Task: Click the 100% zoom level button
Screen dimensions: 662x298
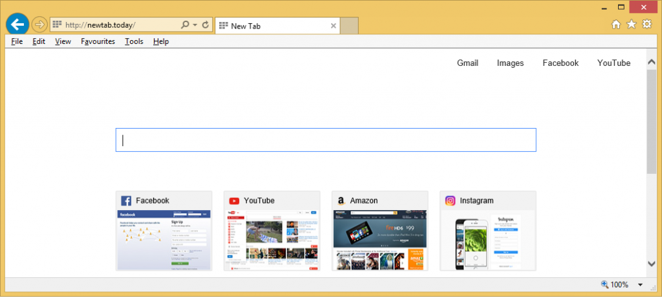Action: pos(614,285)
